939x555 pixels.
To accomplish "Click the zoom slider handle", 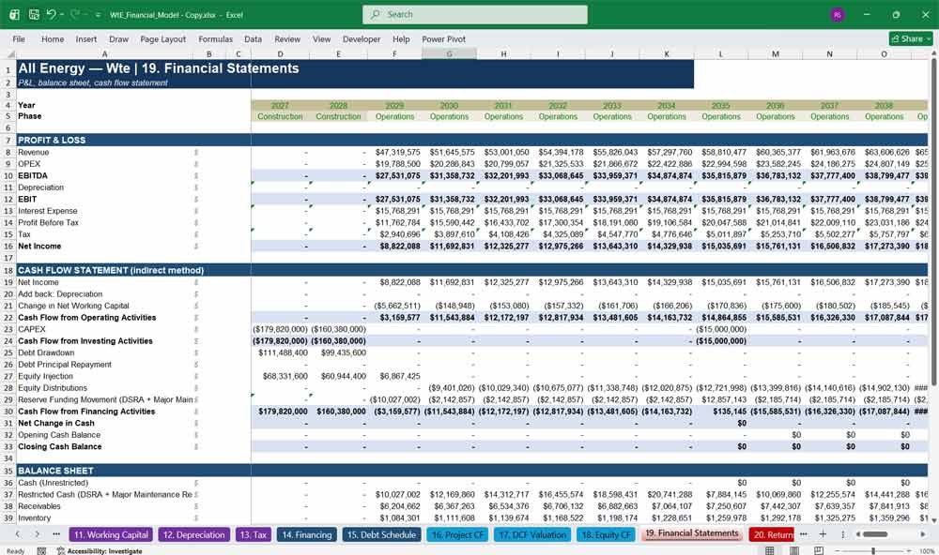I will pos(873,551).
